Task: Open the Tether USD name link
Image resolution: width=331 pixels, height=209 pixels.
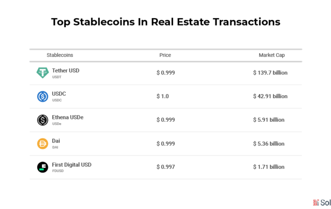Action: click(x=66, y=71)
